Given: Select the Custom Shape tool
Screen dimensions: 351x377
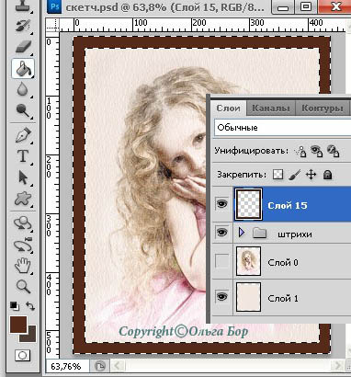Looking at the screenshot, I should pos(23,199).
